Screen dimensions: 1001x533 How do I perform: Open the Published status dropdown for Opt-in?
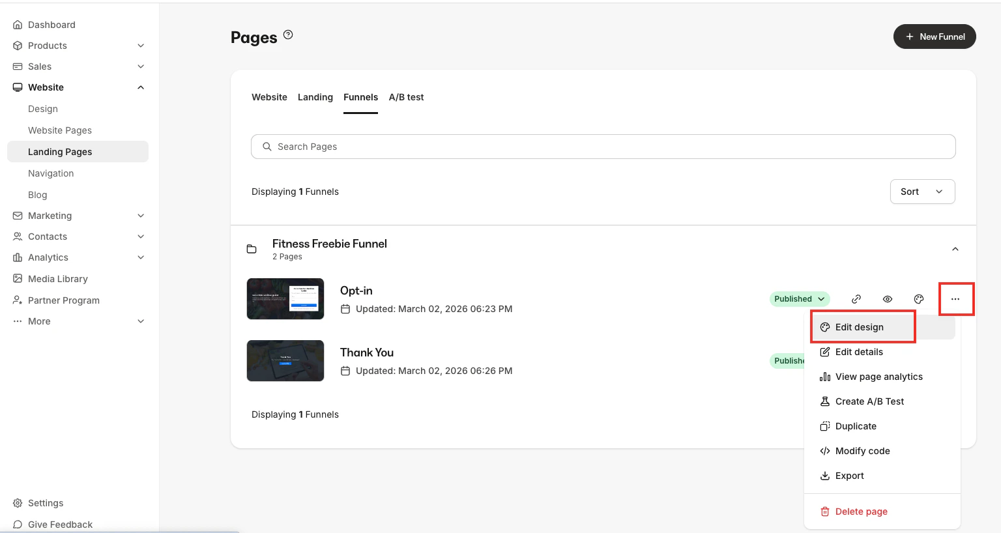[799, 298]
